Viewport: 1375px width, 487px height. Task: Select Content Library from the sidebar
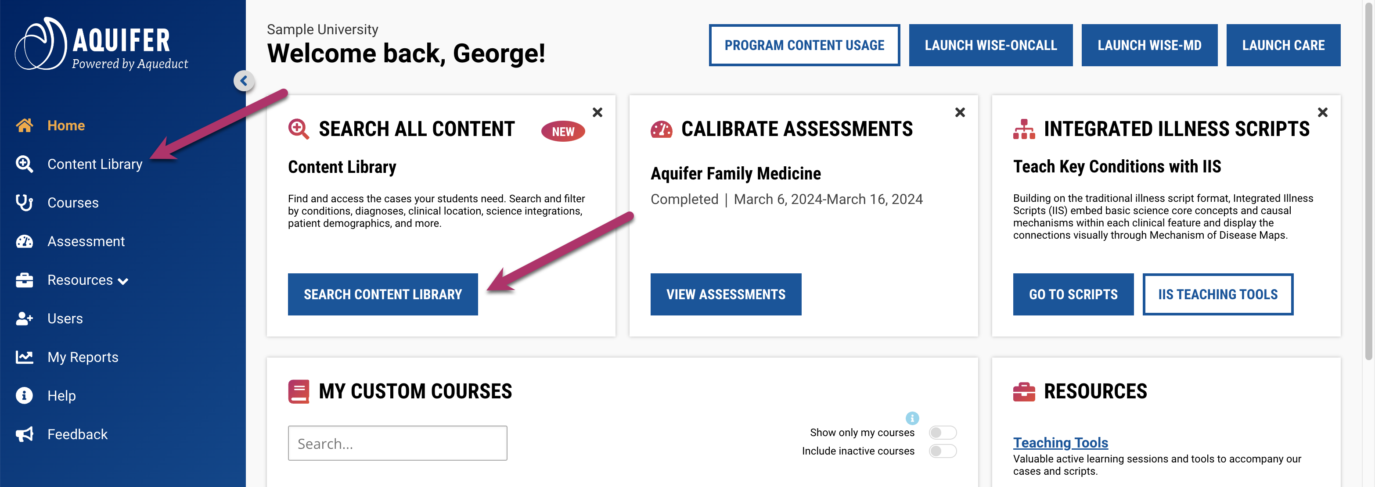pyautogui.click(x=94, y=164)
